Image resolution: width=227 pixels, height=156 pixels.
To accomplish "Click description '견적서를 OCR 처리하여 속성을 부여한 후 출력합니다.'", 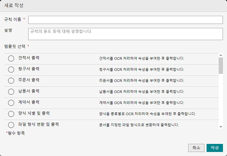I will point(142,59).
